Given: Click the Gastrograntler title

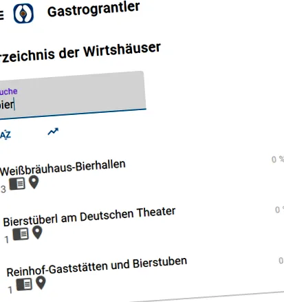Looking at the screenshot, I should point(94,9).
